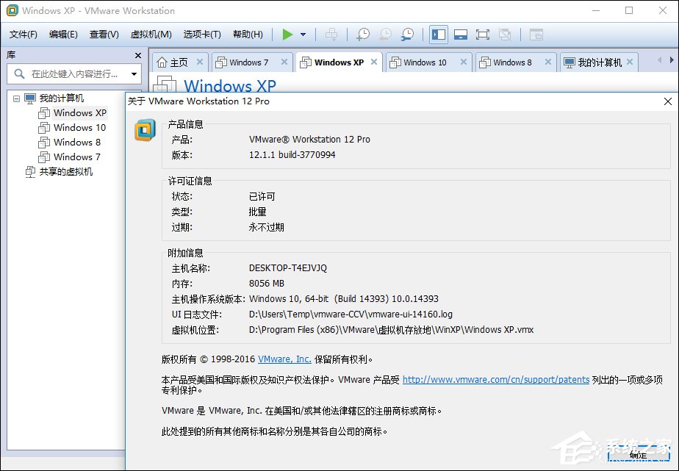Collapse the 我的计算机 tree node

pos(16,98)
